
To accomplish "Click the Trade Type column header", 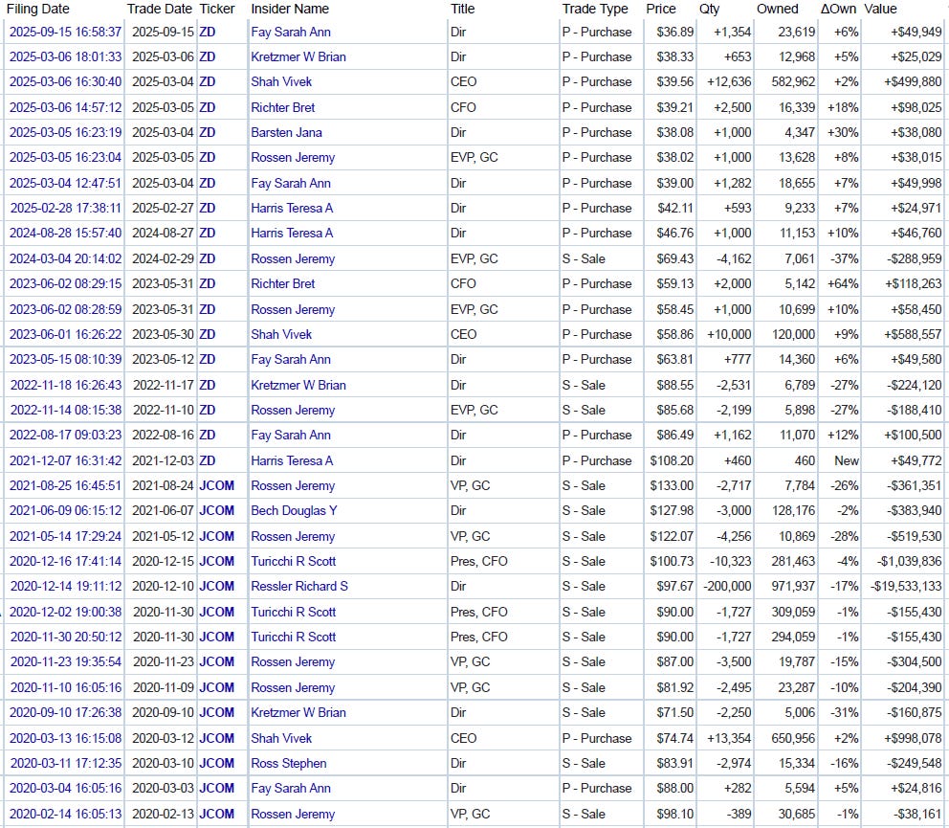I will click(x=595, y=9).
